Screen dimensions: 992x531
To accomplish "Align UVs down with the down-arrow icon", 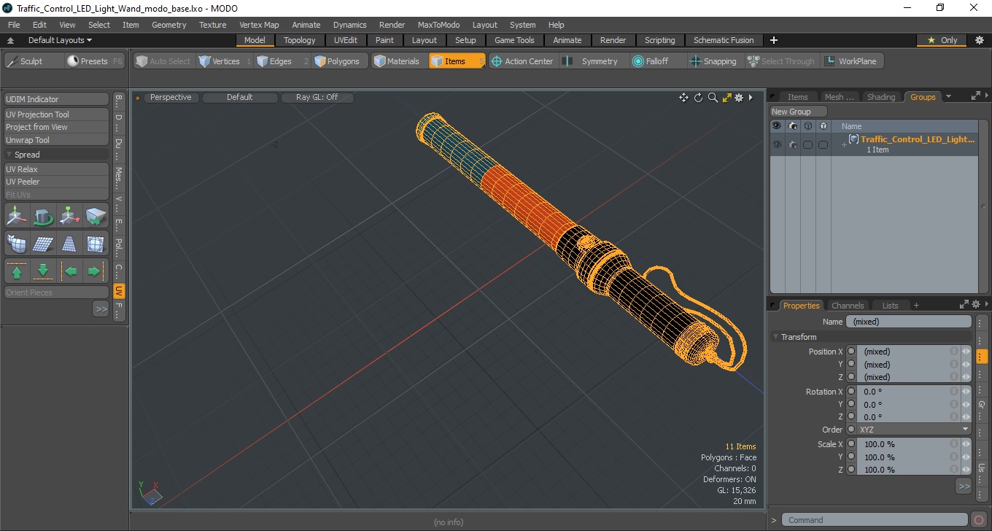I will tap(43, 271).
